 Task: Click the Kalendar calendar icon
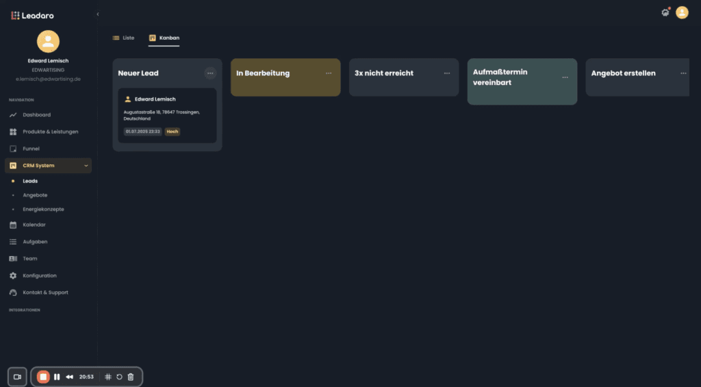click(13, 225)
